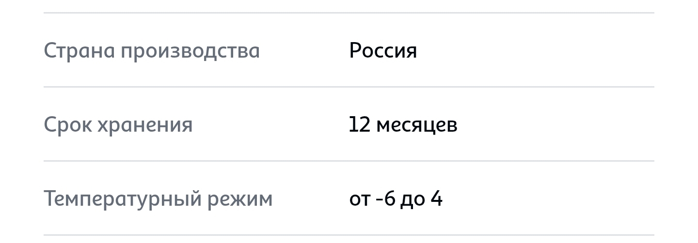Click the word 'Температурный' in third row

[x=122, y=199]
